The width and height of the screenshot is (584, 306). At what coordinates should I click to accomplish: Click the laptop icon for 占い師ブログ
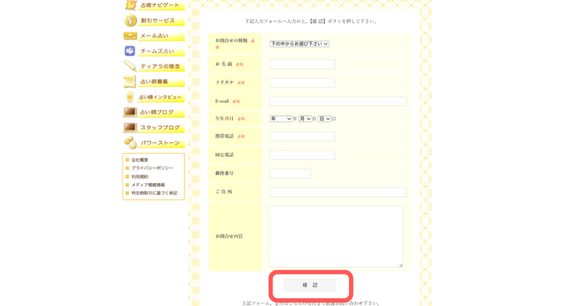129,112
